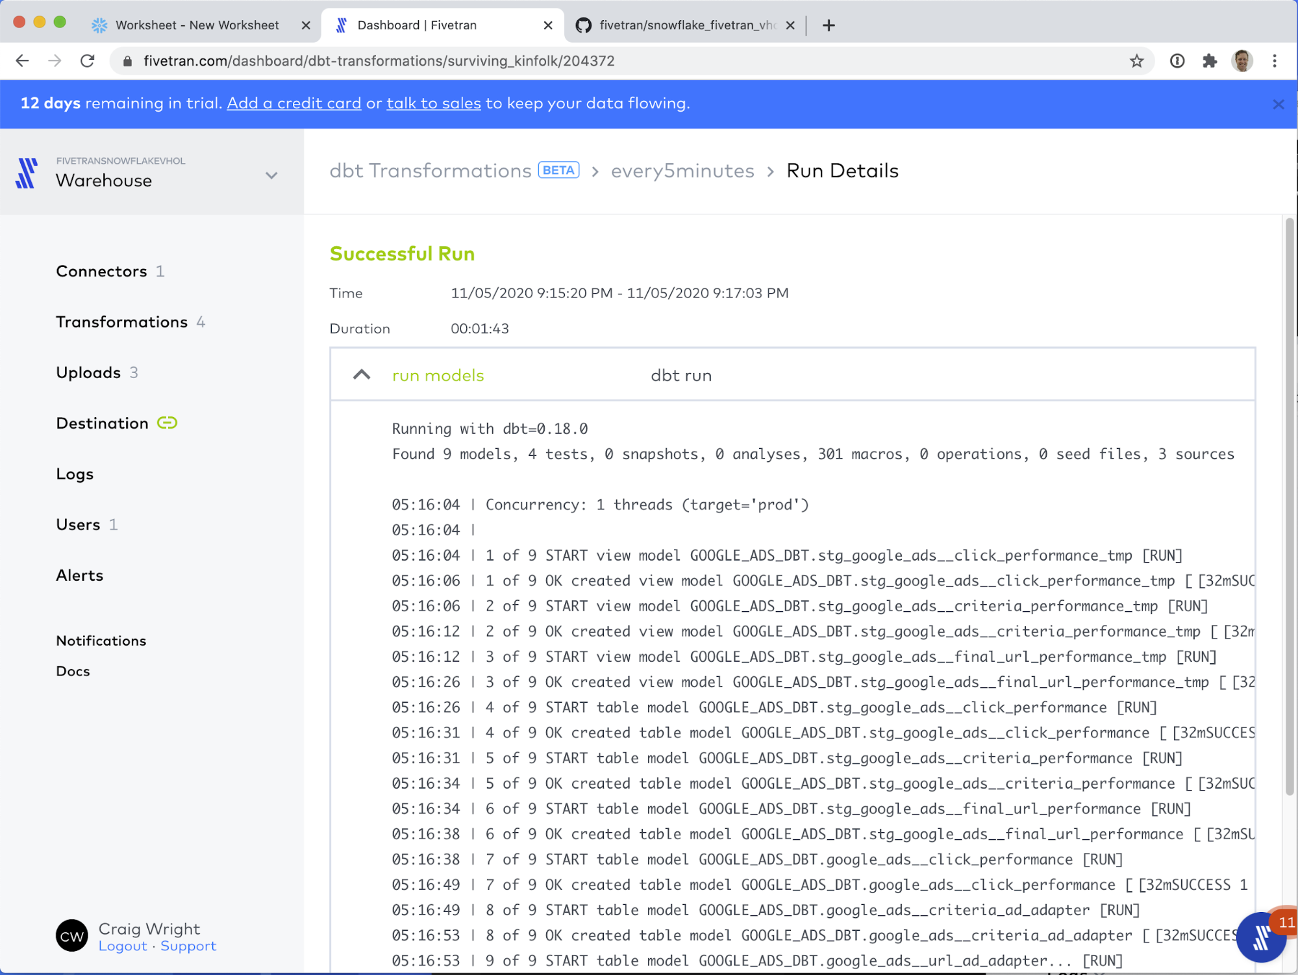This screenshot has height=975, width=1298.
Task: Open Transformations in the sidebar
Action: point(121,322)
